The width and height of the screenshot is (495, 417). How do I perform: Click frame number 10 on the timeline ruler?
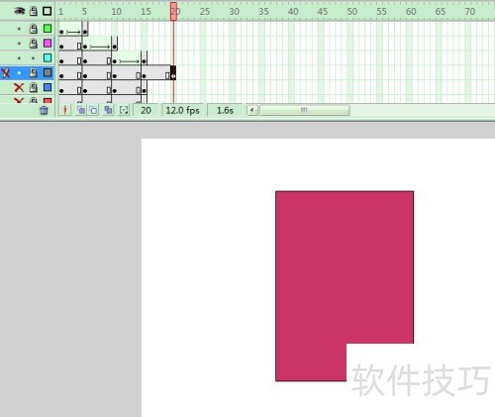tap(116, 12)
